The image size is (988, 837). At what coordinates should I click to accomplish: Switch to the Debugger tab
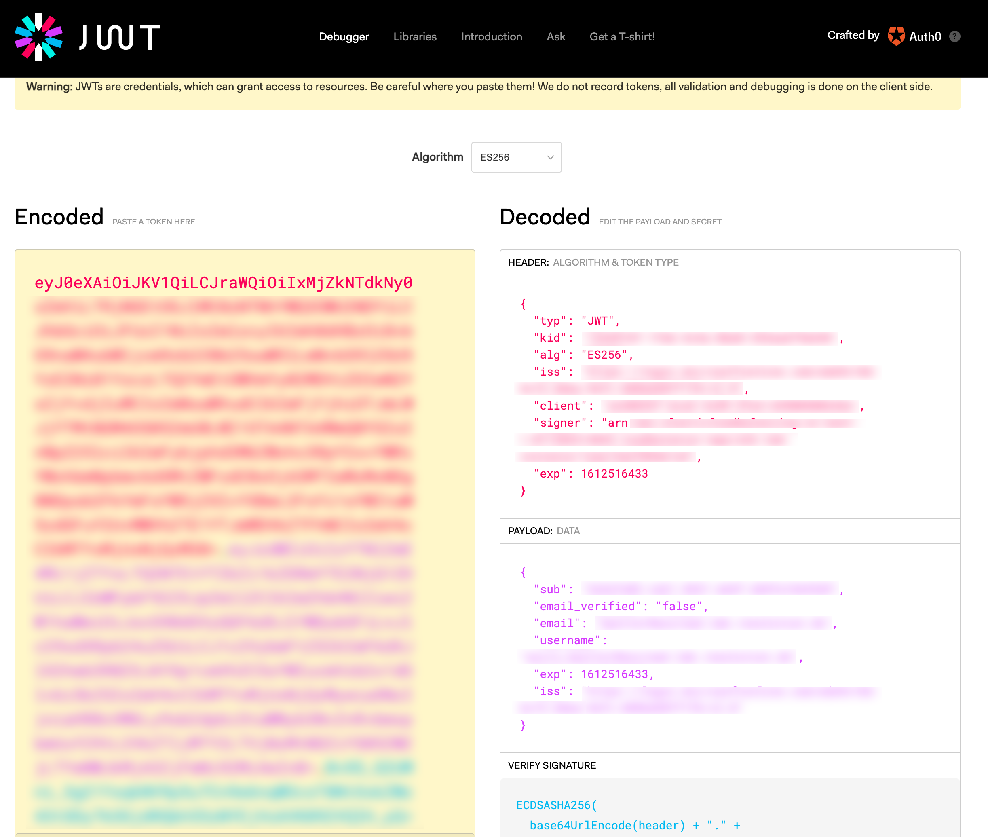[344, 36]
